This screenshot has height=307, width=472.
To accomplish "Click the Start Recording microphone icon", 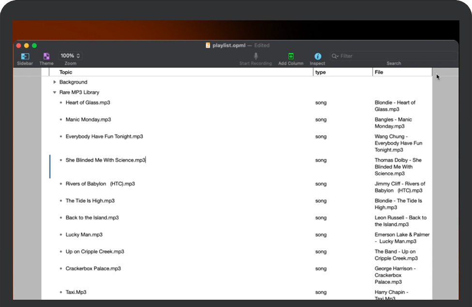I will click(256, 56).
